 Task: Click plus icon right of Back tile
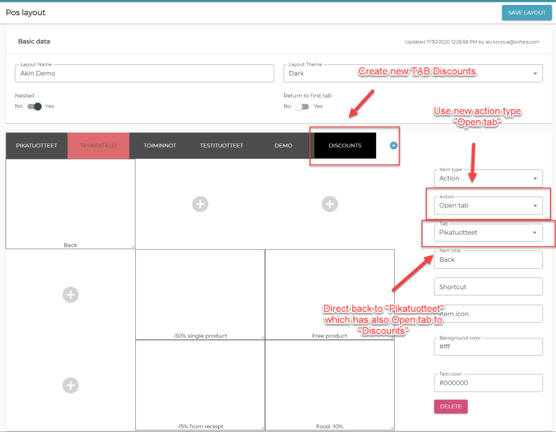(x=200, y=204)
